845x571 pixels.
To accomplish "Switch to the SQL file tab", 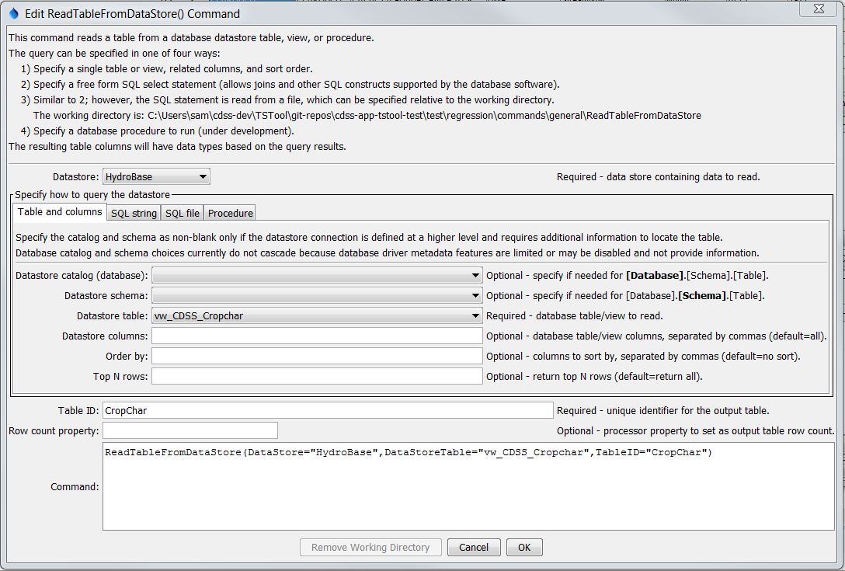I will (x=182, y=212).
